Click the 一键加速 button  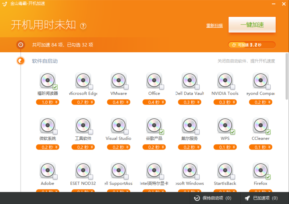[x=252, y=25]
